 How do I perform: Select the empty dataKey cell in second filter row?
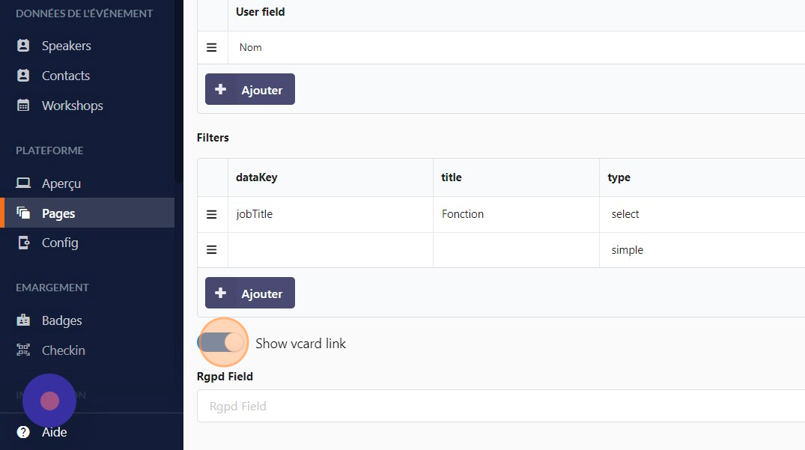click(330, 250)
